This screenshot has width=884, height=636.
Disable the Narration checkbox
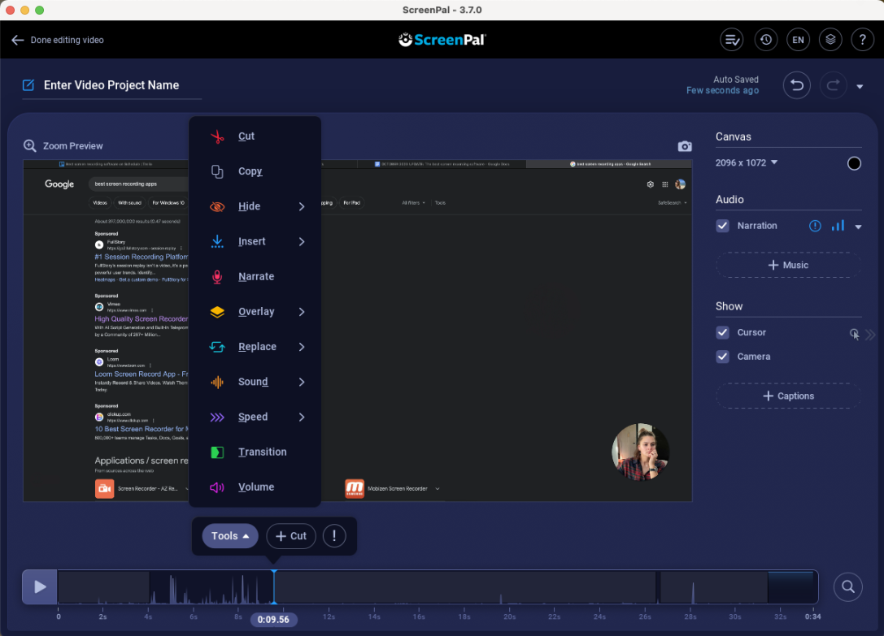click(722, 226)
